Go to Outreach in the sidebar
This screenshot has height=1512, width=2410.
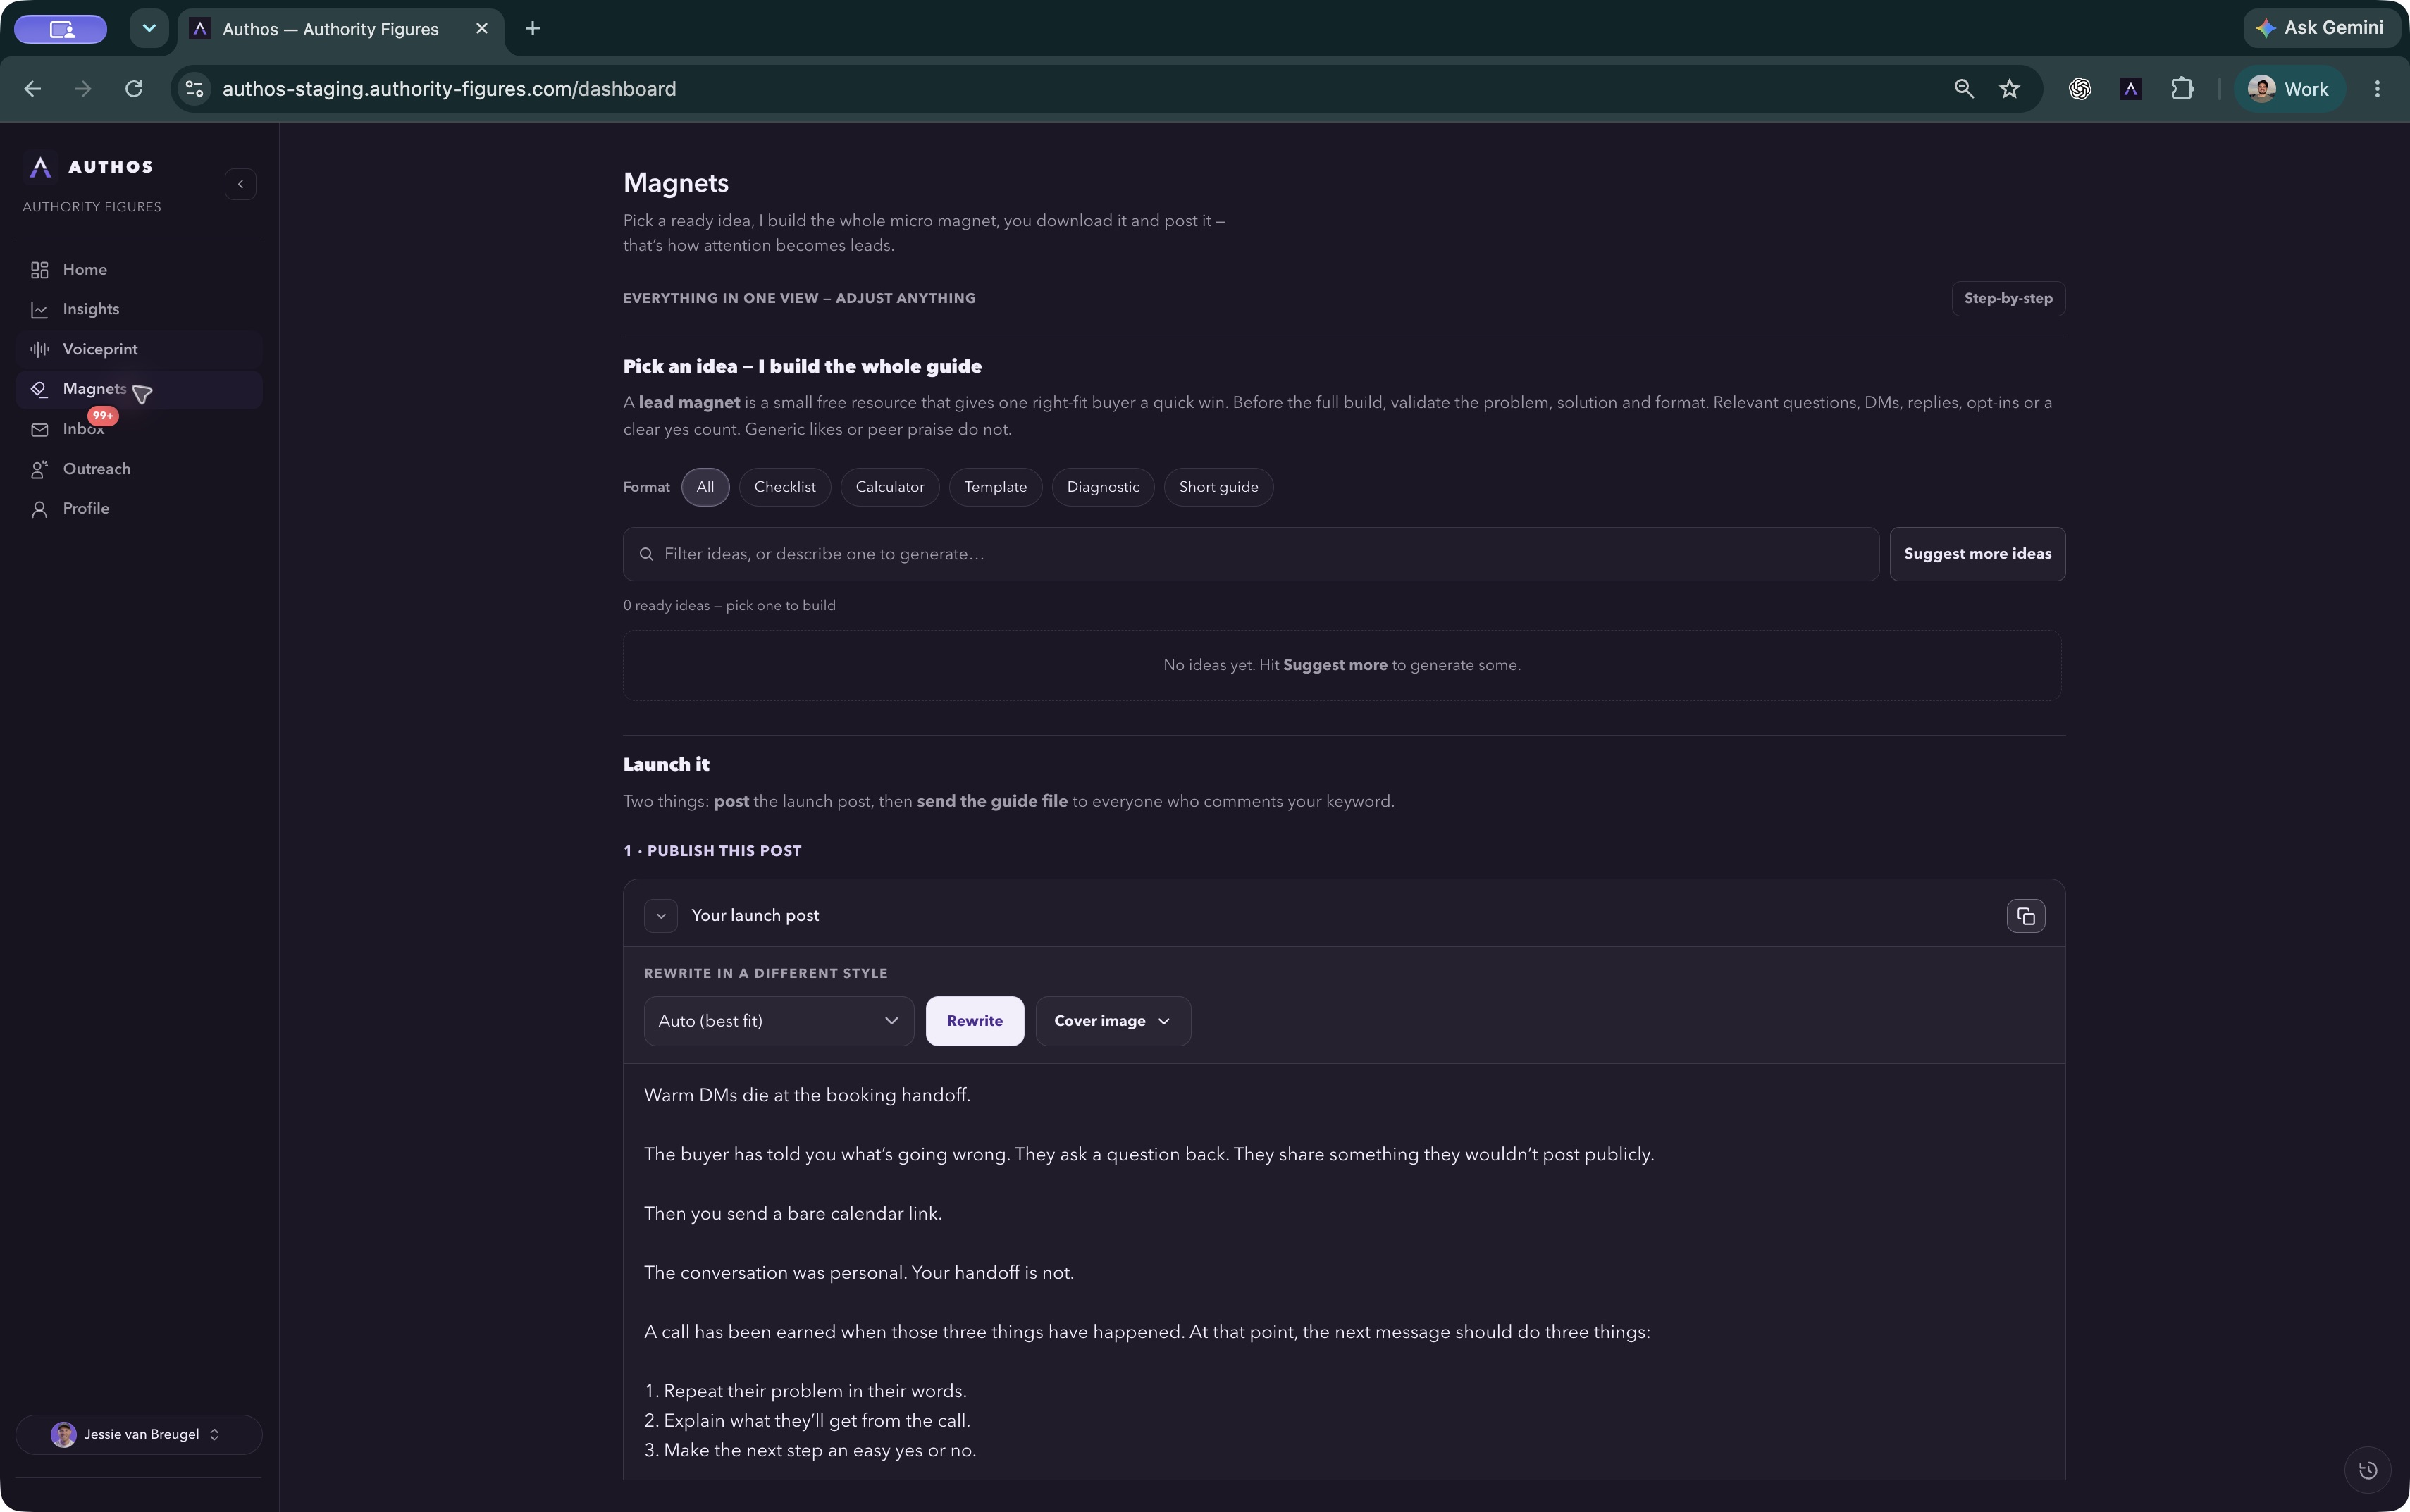(139, 469)
